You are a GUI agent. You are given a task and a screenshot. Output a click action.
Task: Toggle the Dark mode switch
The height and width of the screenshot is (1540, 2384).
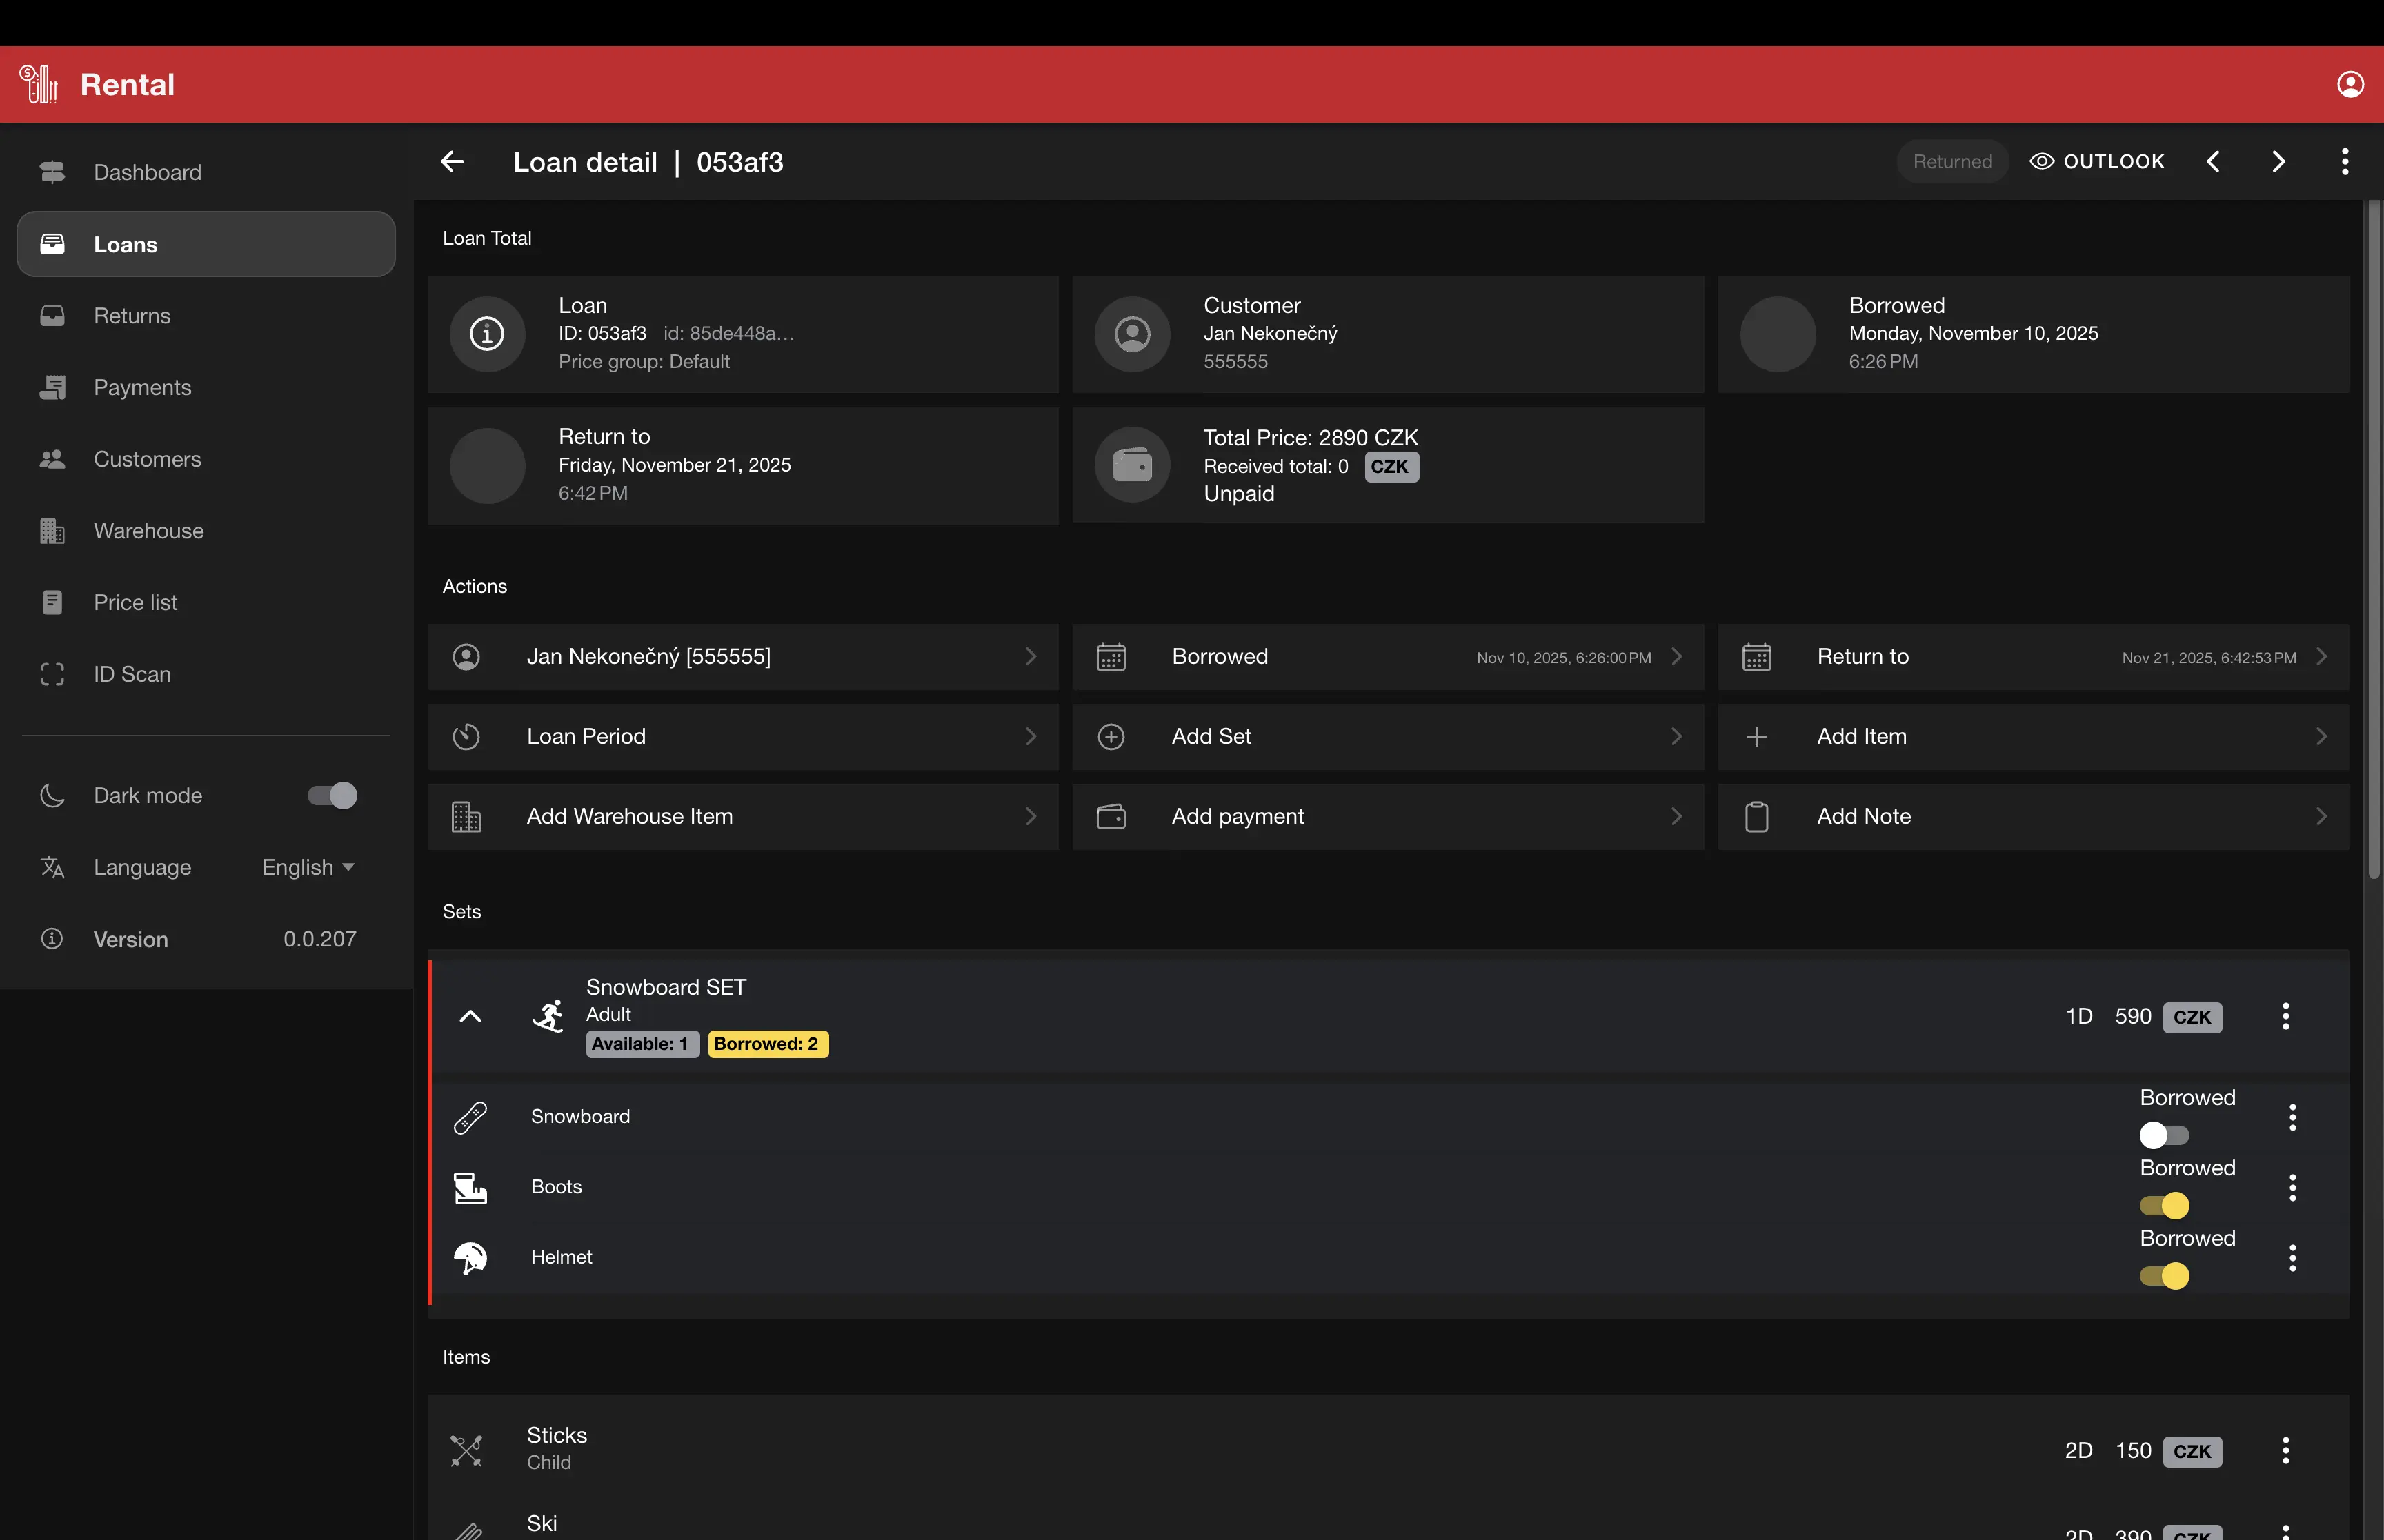pyautogui.click(x=332, y=795)
